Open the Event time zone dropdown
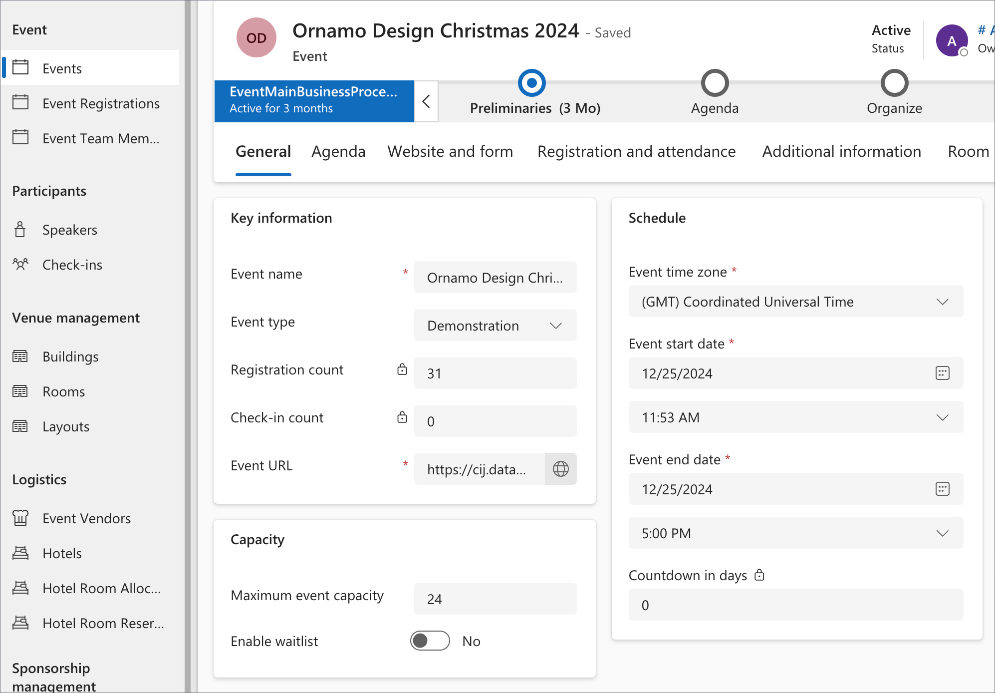 pos(796,302)
